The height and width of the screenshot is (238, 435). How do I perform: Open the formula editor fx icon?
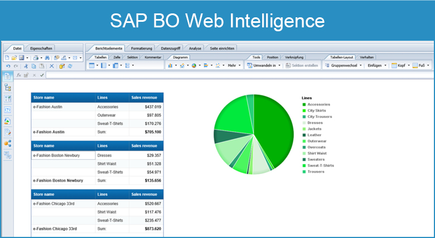[19, 75]
